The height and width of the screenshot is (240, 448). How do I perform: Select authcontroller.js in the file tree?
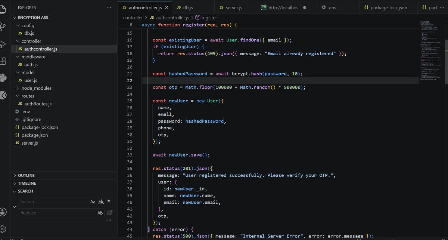pyautogui.click(x=64, y=49)
